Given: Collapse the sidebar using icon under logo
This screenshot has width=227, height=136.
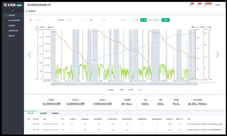Looking at the screenshot, I should pos(13,10).
